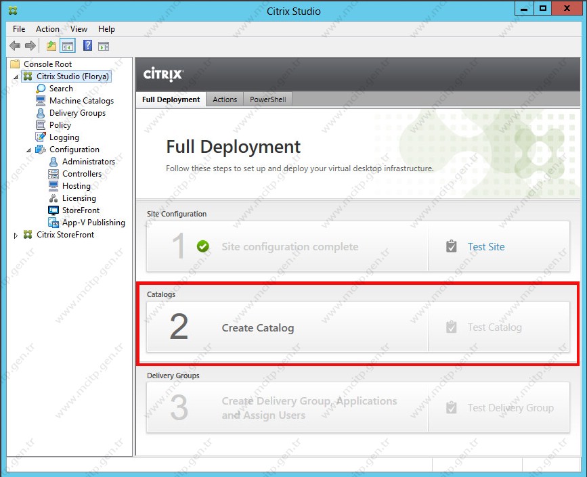This screenshot has height=477, width=587.
Task: Select App-V Publishing tree item
Action: [x=93, y=223]
